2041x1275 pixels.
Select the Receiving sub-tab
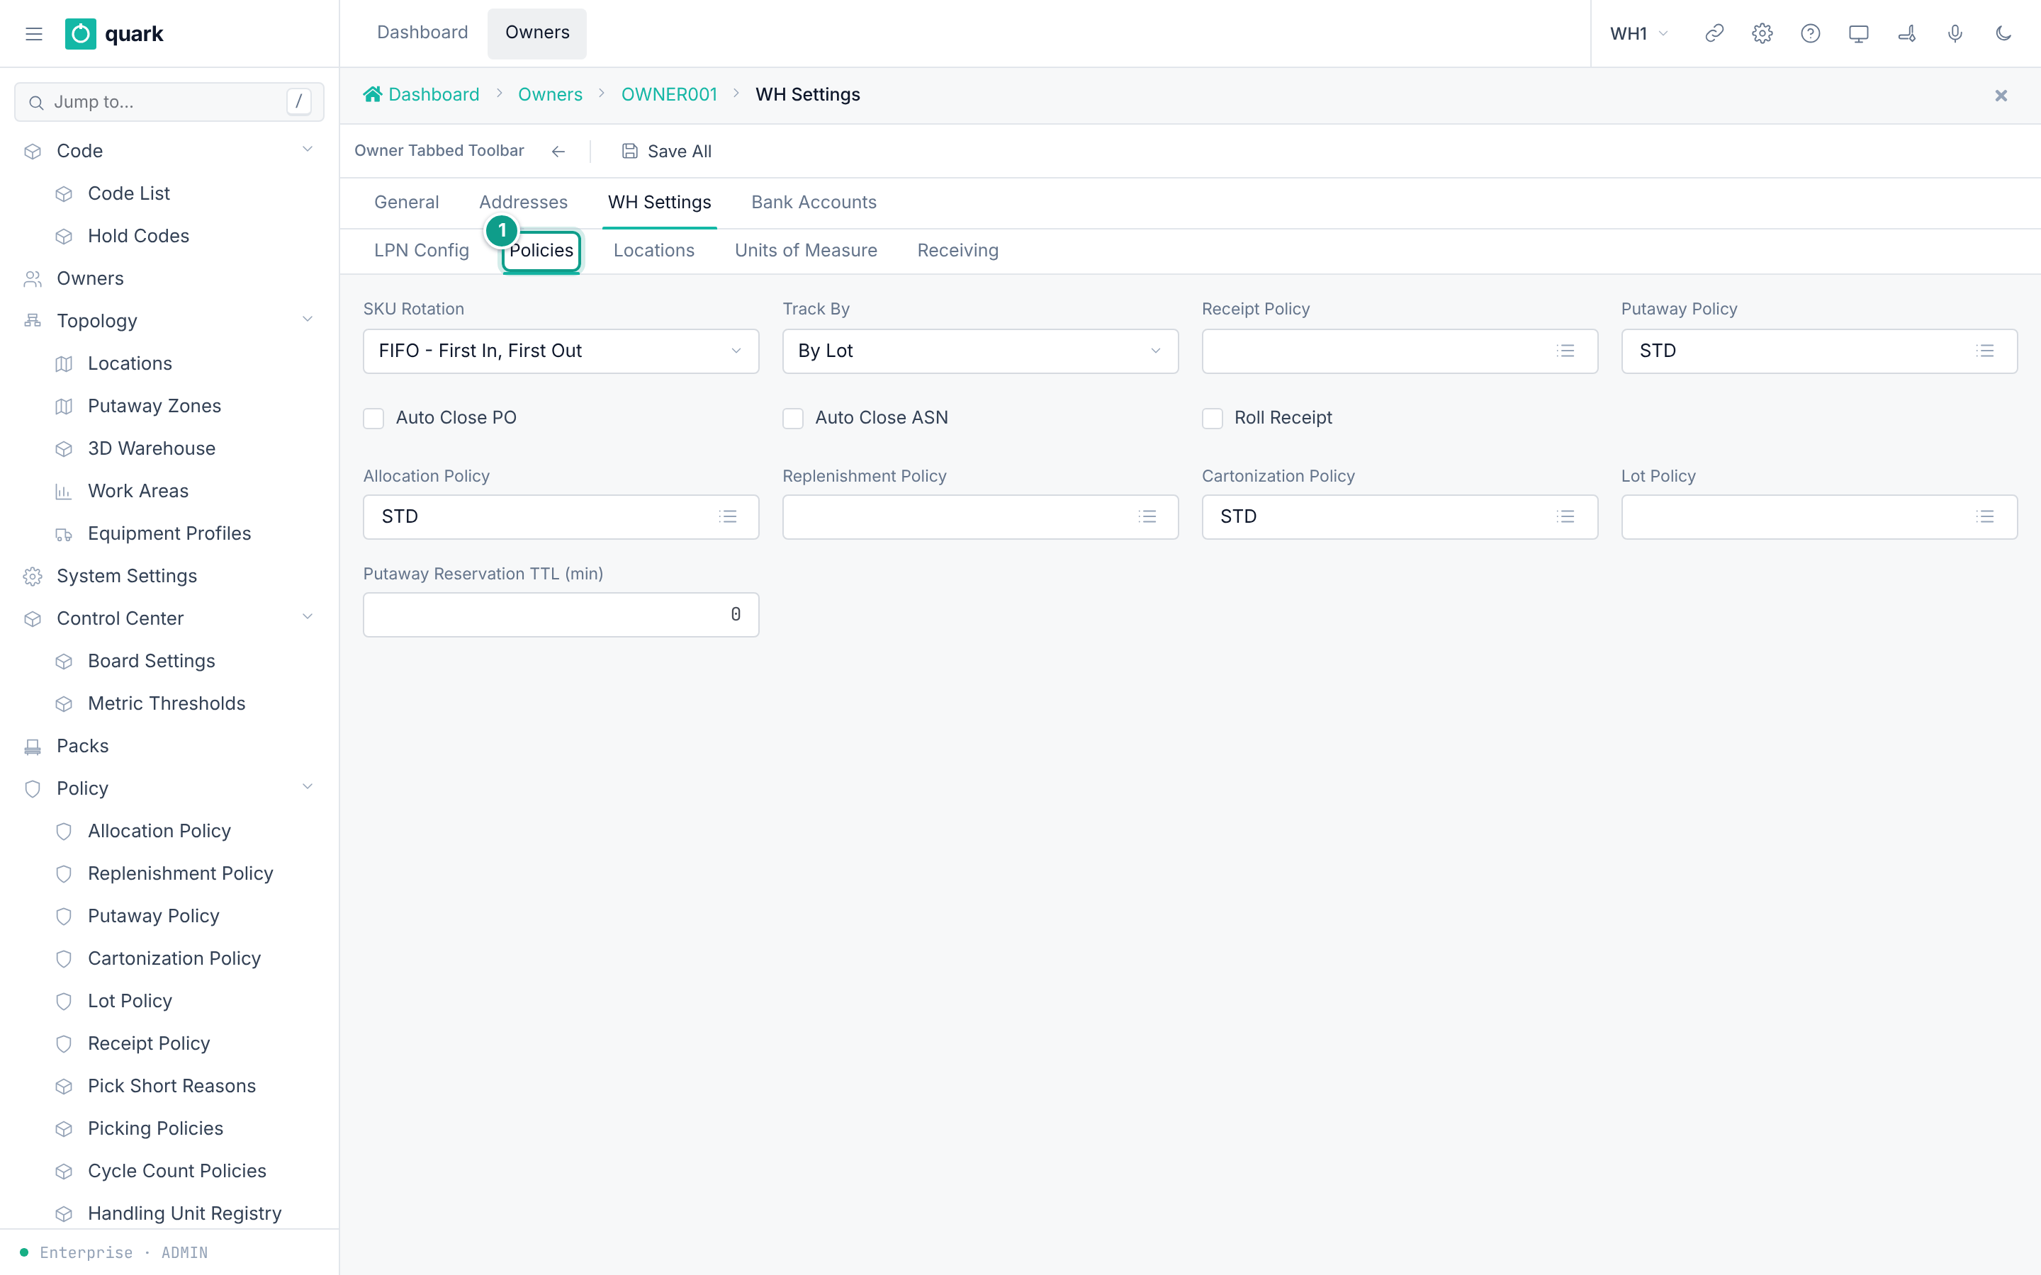[957, 251]
